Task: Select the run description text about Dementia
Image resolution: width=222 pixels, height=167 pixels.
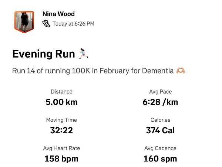Action: pyautogui.click(x=92, y=71)
